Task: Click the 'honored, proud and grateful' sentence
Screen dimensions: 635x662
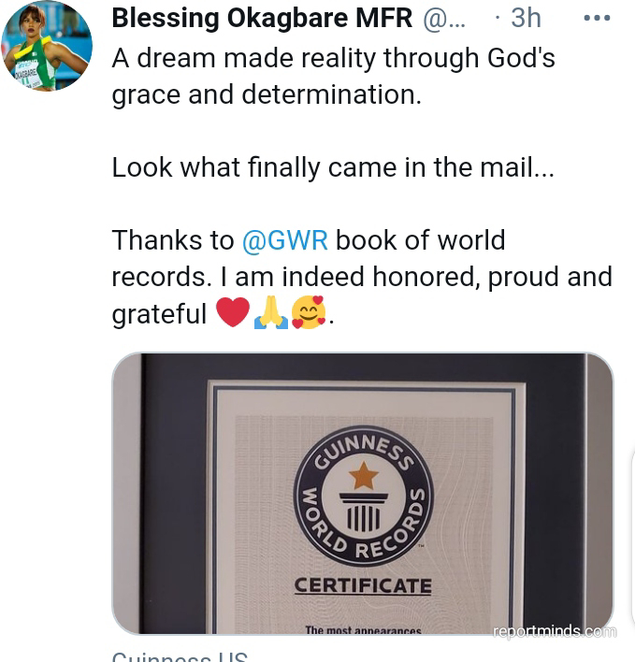Action: tap(362, 295)
